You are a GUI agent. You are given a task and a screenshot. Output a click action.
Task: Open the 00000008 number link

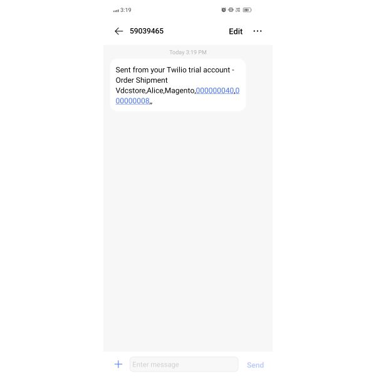click(x=133, y=101)
